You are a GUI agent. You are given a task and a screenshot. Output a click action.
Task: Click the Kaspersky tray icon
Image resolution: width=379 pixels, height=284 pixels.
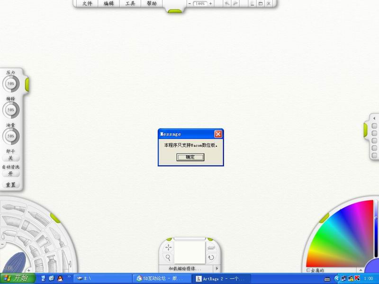pos(357,278)
